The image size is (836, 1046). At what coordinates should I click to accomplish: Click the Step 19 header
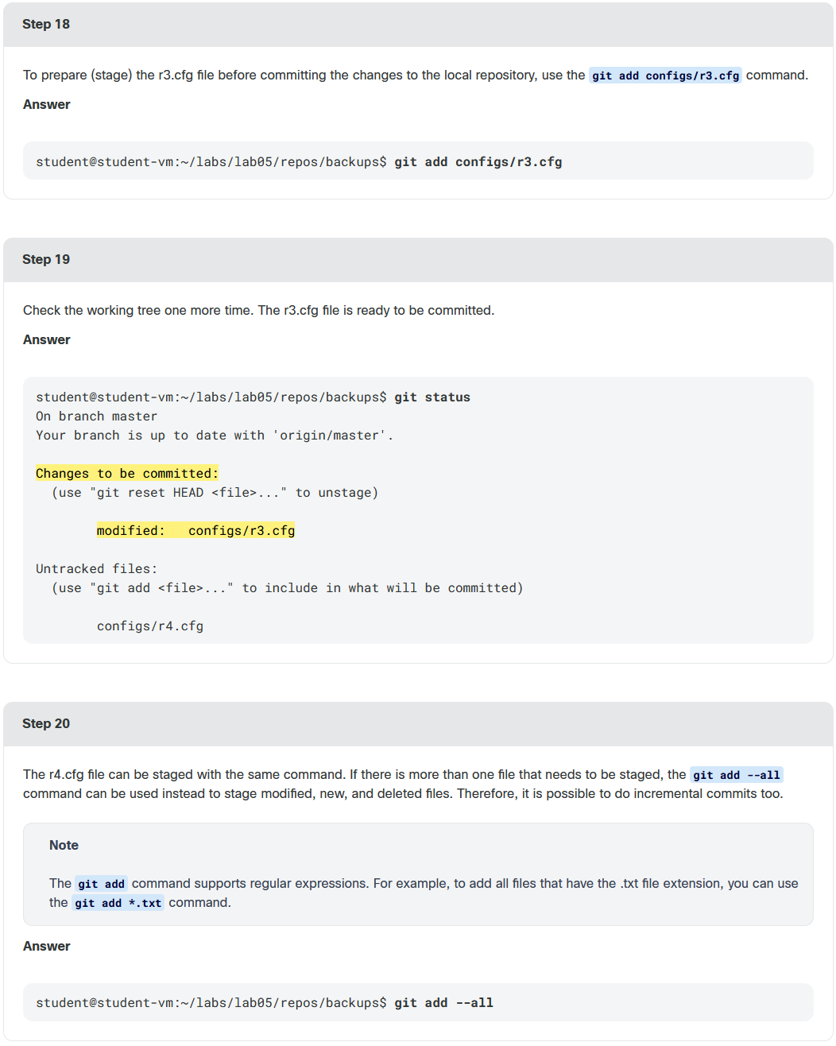(418, 259)
